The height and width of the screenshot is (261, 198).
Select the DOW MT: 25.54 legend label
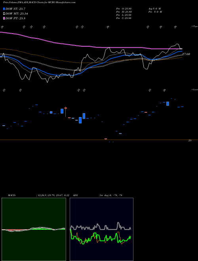[x=17, y=13]
